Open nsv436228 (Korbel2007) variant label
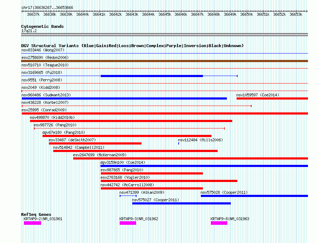Screen dimensions: 318x243 coord(45,102)
